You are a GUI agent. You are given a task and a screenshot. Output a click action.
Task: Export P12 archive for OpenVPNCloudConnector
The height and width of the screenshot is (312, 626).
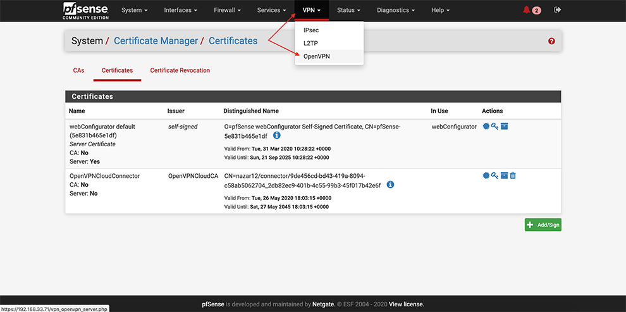(x=504, y=175)
